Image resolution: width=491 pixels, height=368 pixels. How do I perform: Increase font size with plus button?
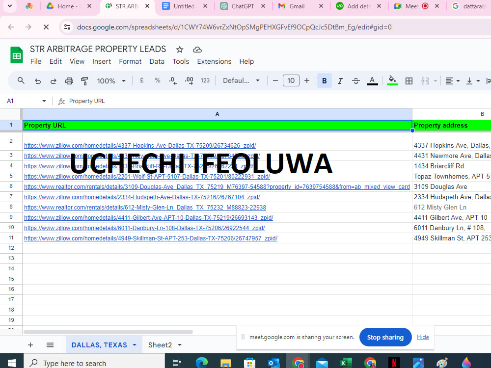307,81
